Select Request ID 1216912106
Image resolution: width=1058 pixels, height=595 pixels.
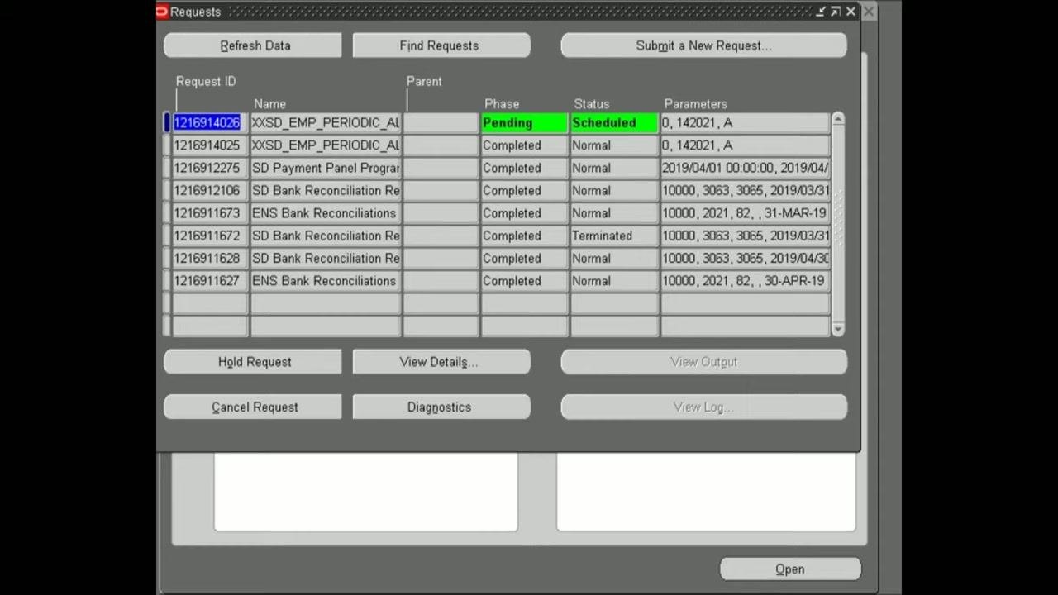pyautogui.click(x=210, y=190)
